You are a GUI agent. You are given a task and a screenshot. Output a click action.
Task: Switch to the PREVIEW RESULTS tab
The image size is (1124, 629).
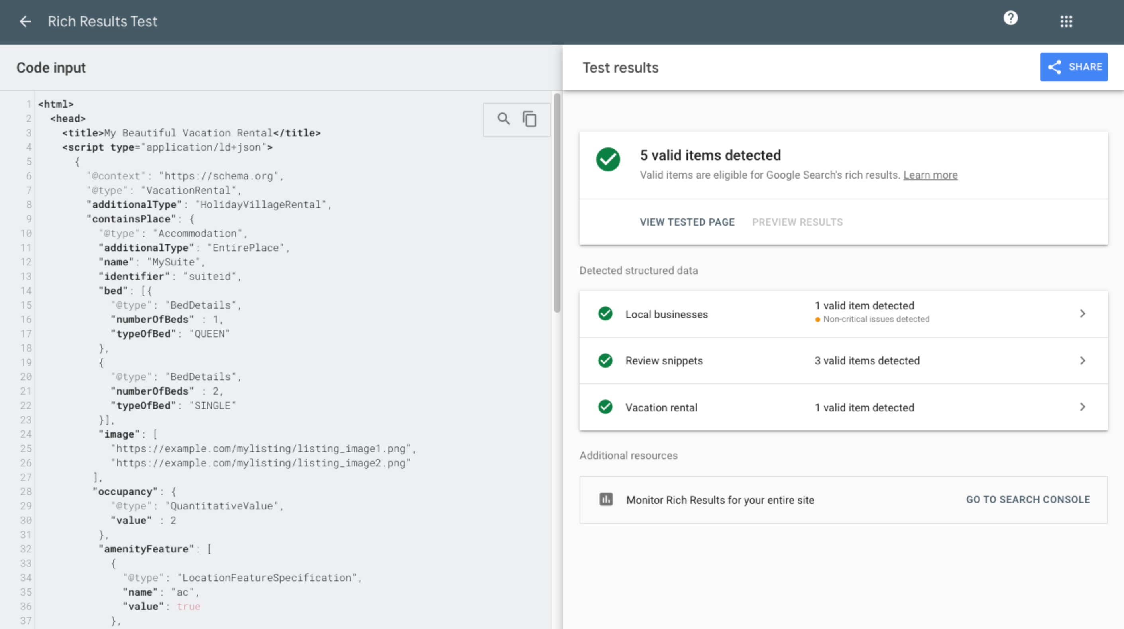pyautogui.click(x=798, y=222)
